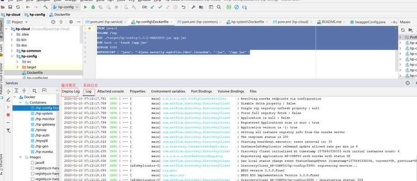Open the Deploy Log tab
This screenshot has width=417, height=181.
point(71,91)
